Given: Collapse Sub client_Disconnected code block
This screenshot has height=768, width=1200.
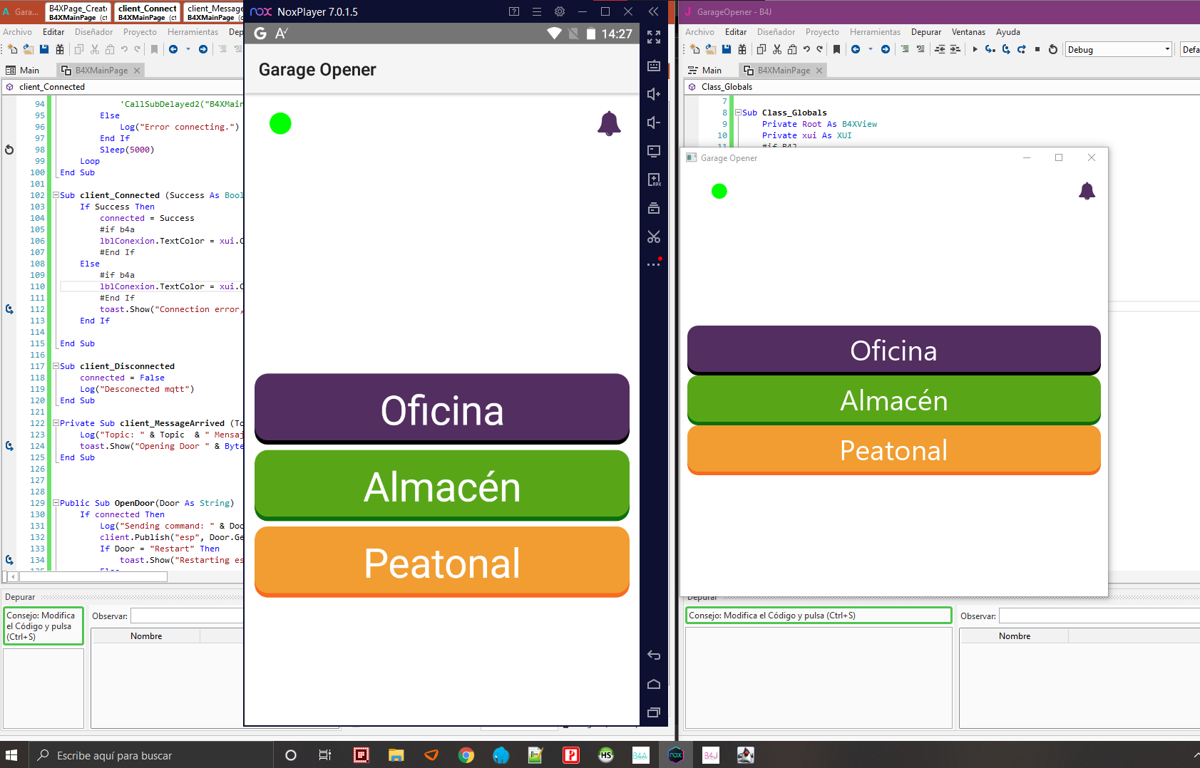Looking at the screenshot, I should pyautogui.click(x=56, y=366).
